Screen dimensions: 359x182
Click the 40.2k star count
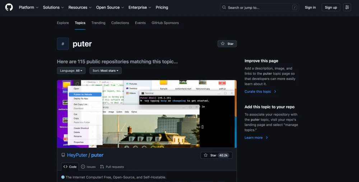click(x=223, y=155)
